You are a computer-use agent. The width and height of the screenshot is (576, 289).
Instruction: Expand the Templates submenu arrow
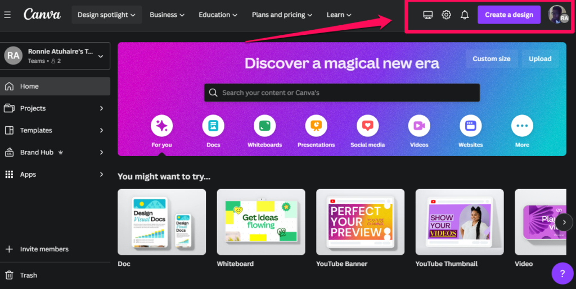click(x=102, y=130)
